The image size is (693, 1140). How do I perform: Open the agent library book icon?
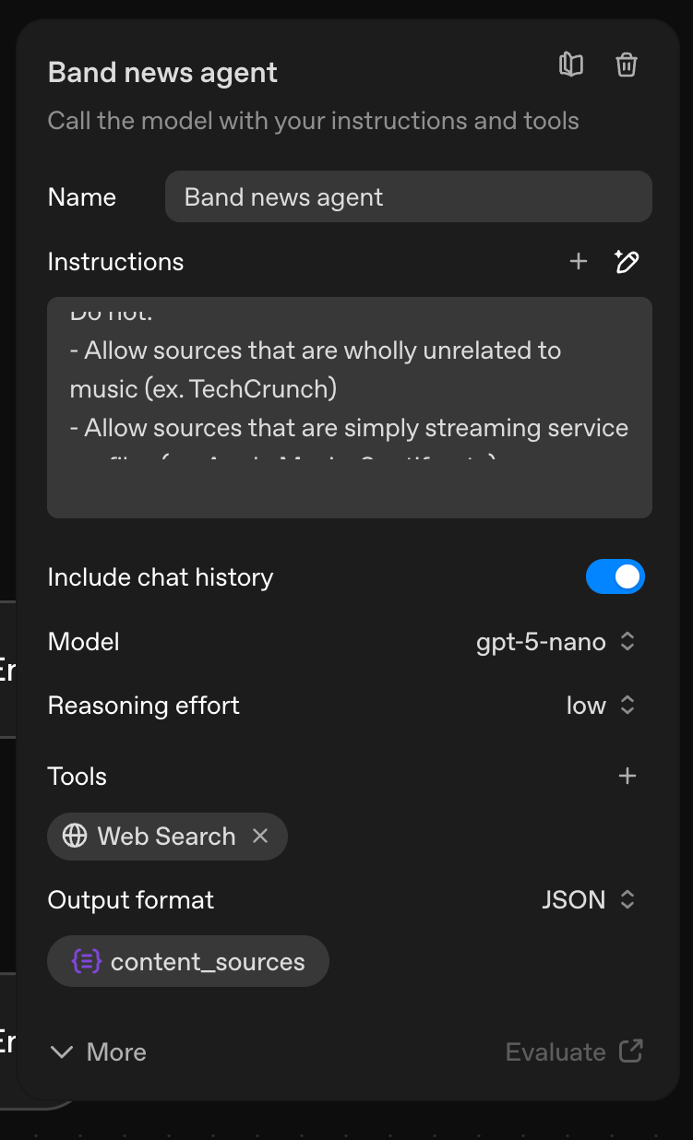(x=570, y=65)
